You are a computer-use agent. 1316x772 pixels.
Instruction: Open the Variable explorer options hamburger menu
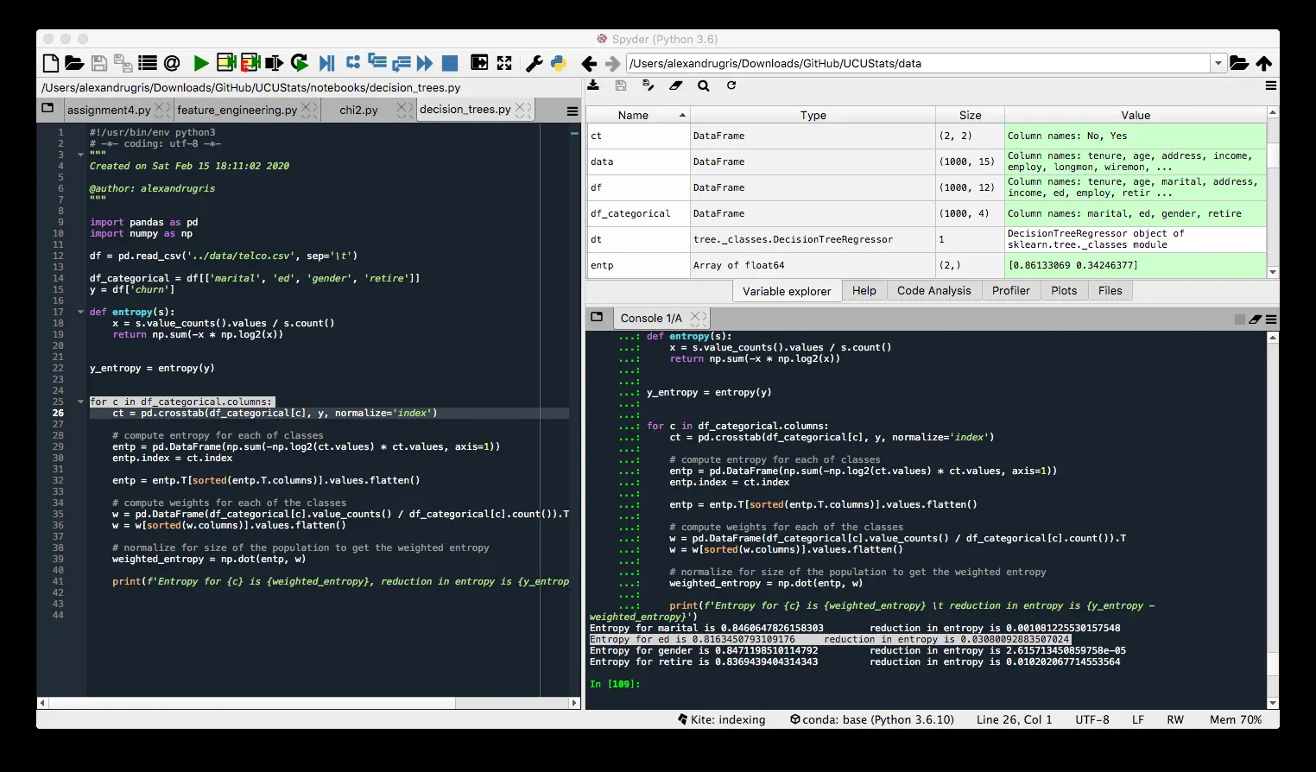(1271, 85)
